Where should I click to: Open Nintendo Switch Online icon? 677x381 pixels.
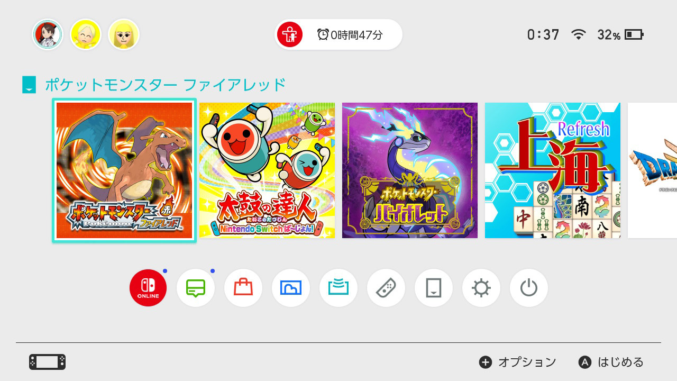pos(148,288)
